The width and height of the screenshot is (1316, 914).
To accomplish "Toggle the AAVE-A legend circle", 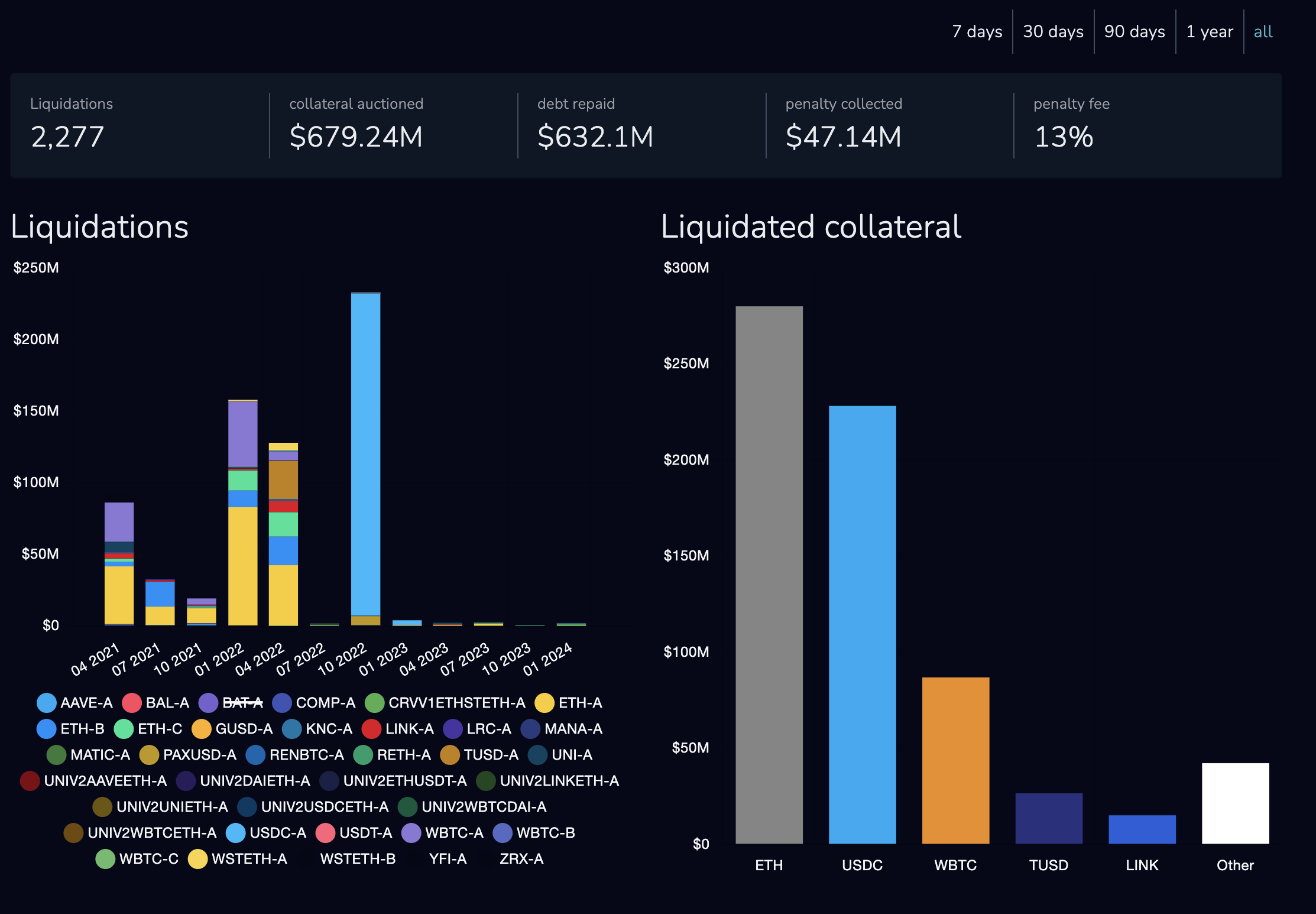I will pos(46,703).
